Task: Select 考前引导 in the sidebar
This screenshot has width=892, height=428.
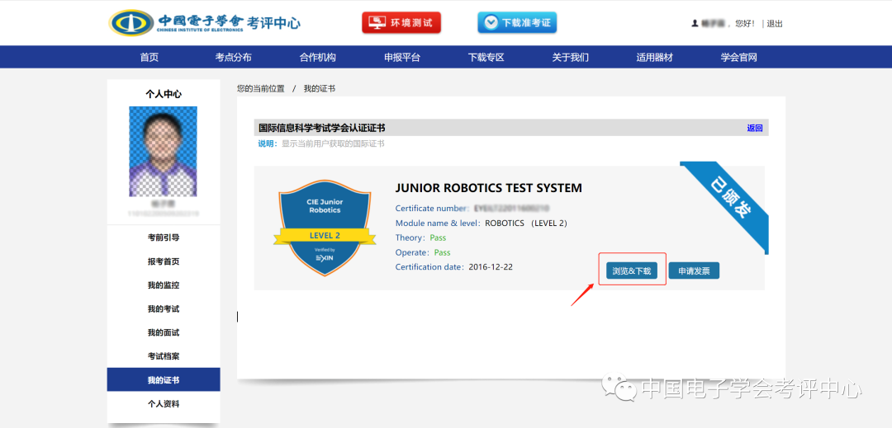Action: click(164, 238)
